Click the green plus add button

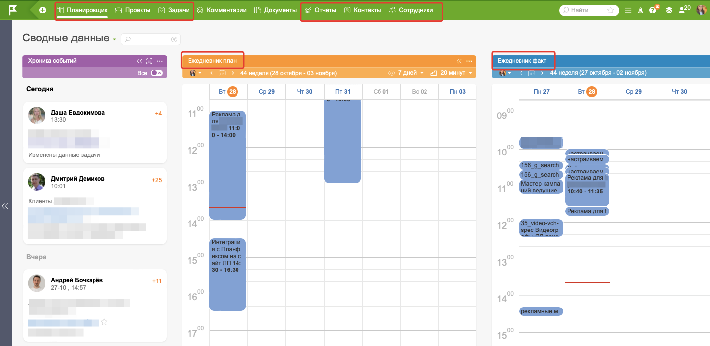43,10
